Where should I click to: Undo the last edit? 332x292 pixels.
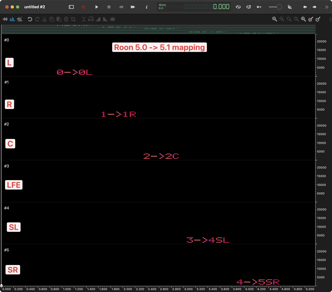click(30, 19)
